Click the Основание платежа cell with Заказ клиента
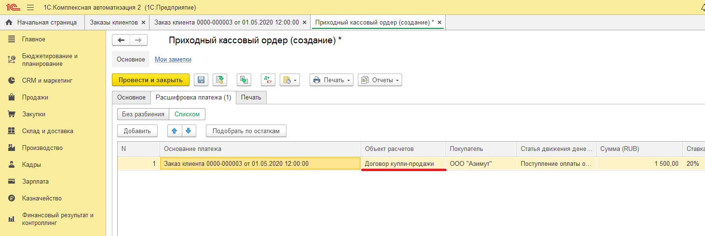This screenshot has height=236, width=705. click(x=260, y=164)
